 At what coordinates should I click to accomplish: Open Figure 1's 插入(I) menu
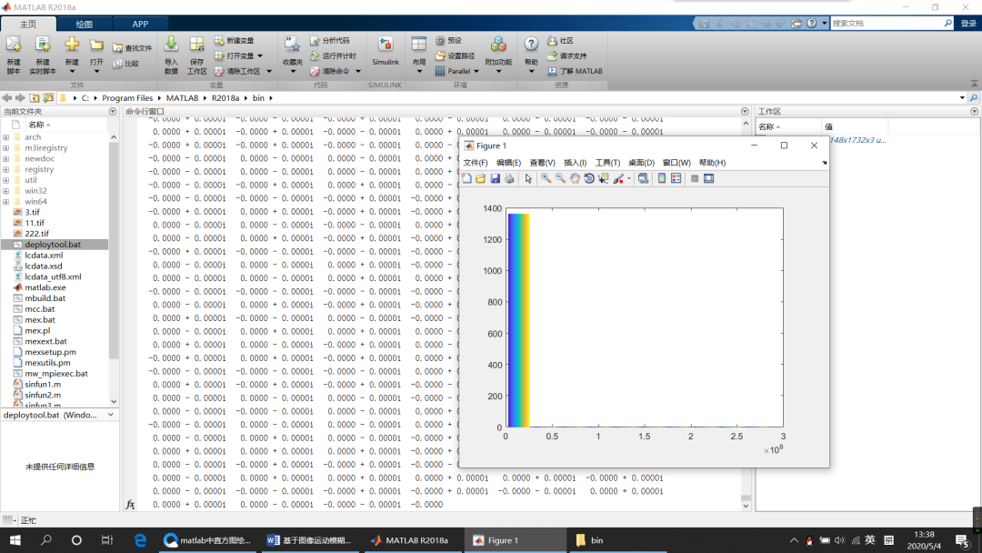(x=575, y=163)
